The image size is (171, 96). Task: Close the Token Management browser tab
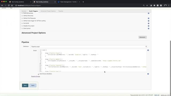point(79,2)
